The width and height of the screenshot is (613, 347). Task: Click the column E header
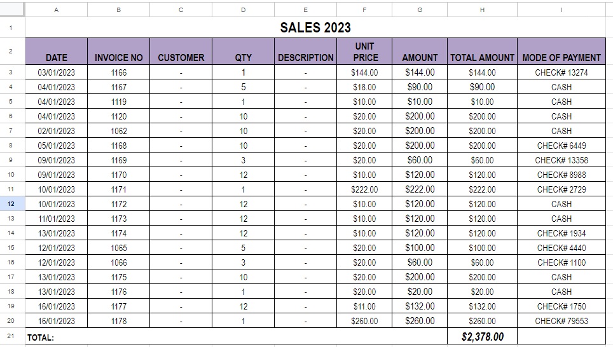305,10
